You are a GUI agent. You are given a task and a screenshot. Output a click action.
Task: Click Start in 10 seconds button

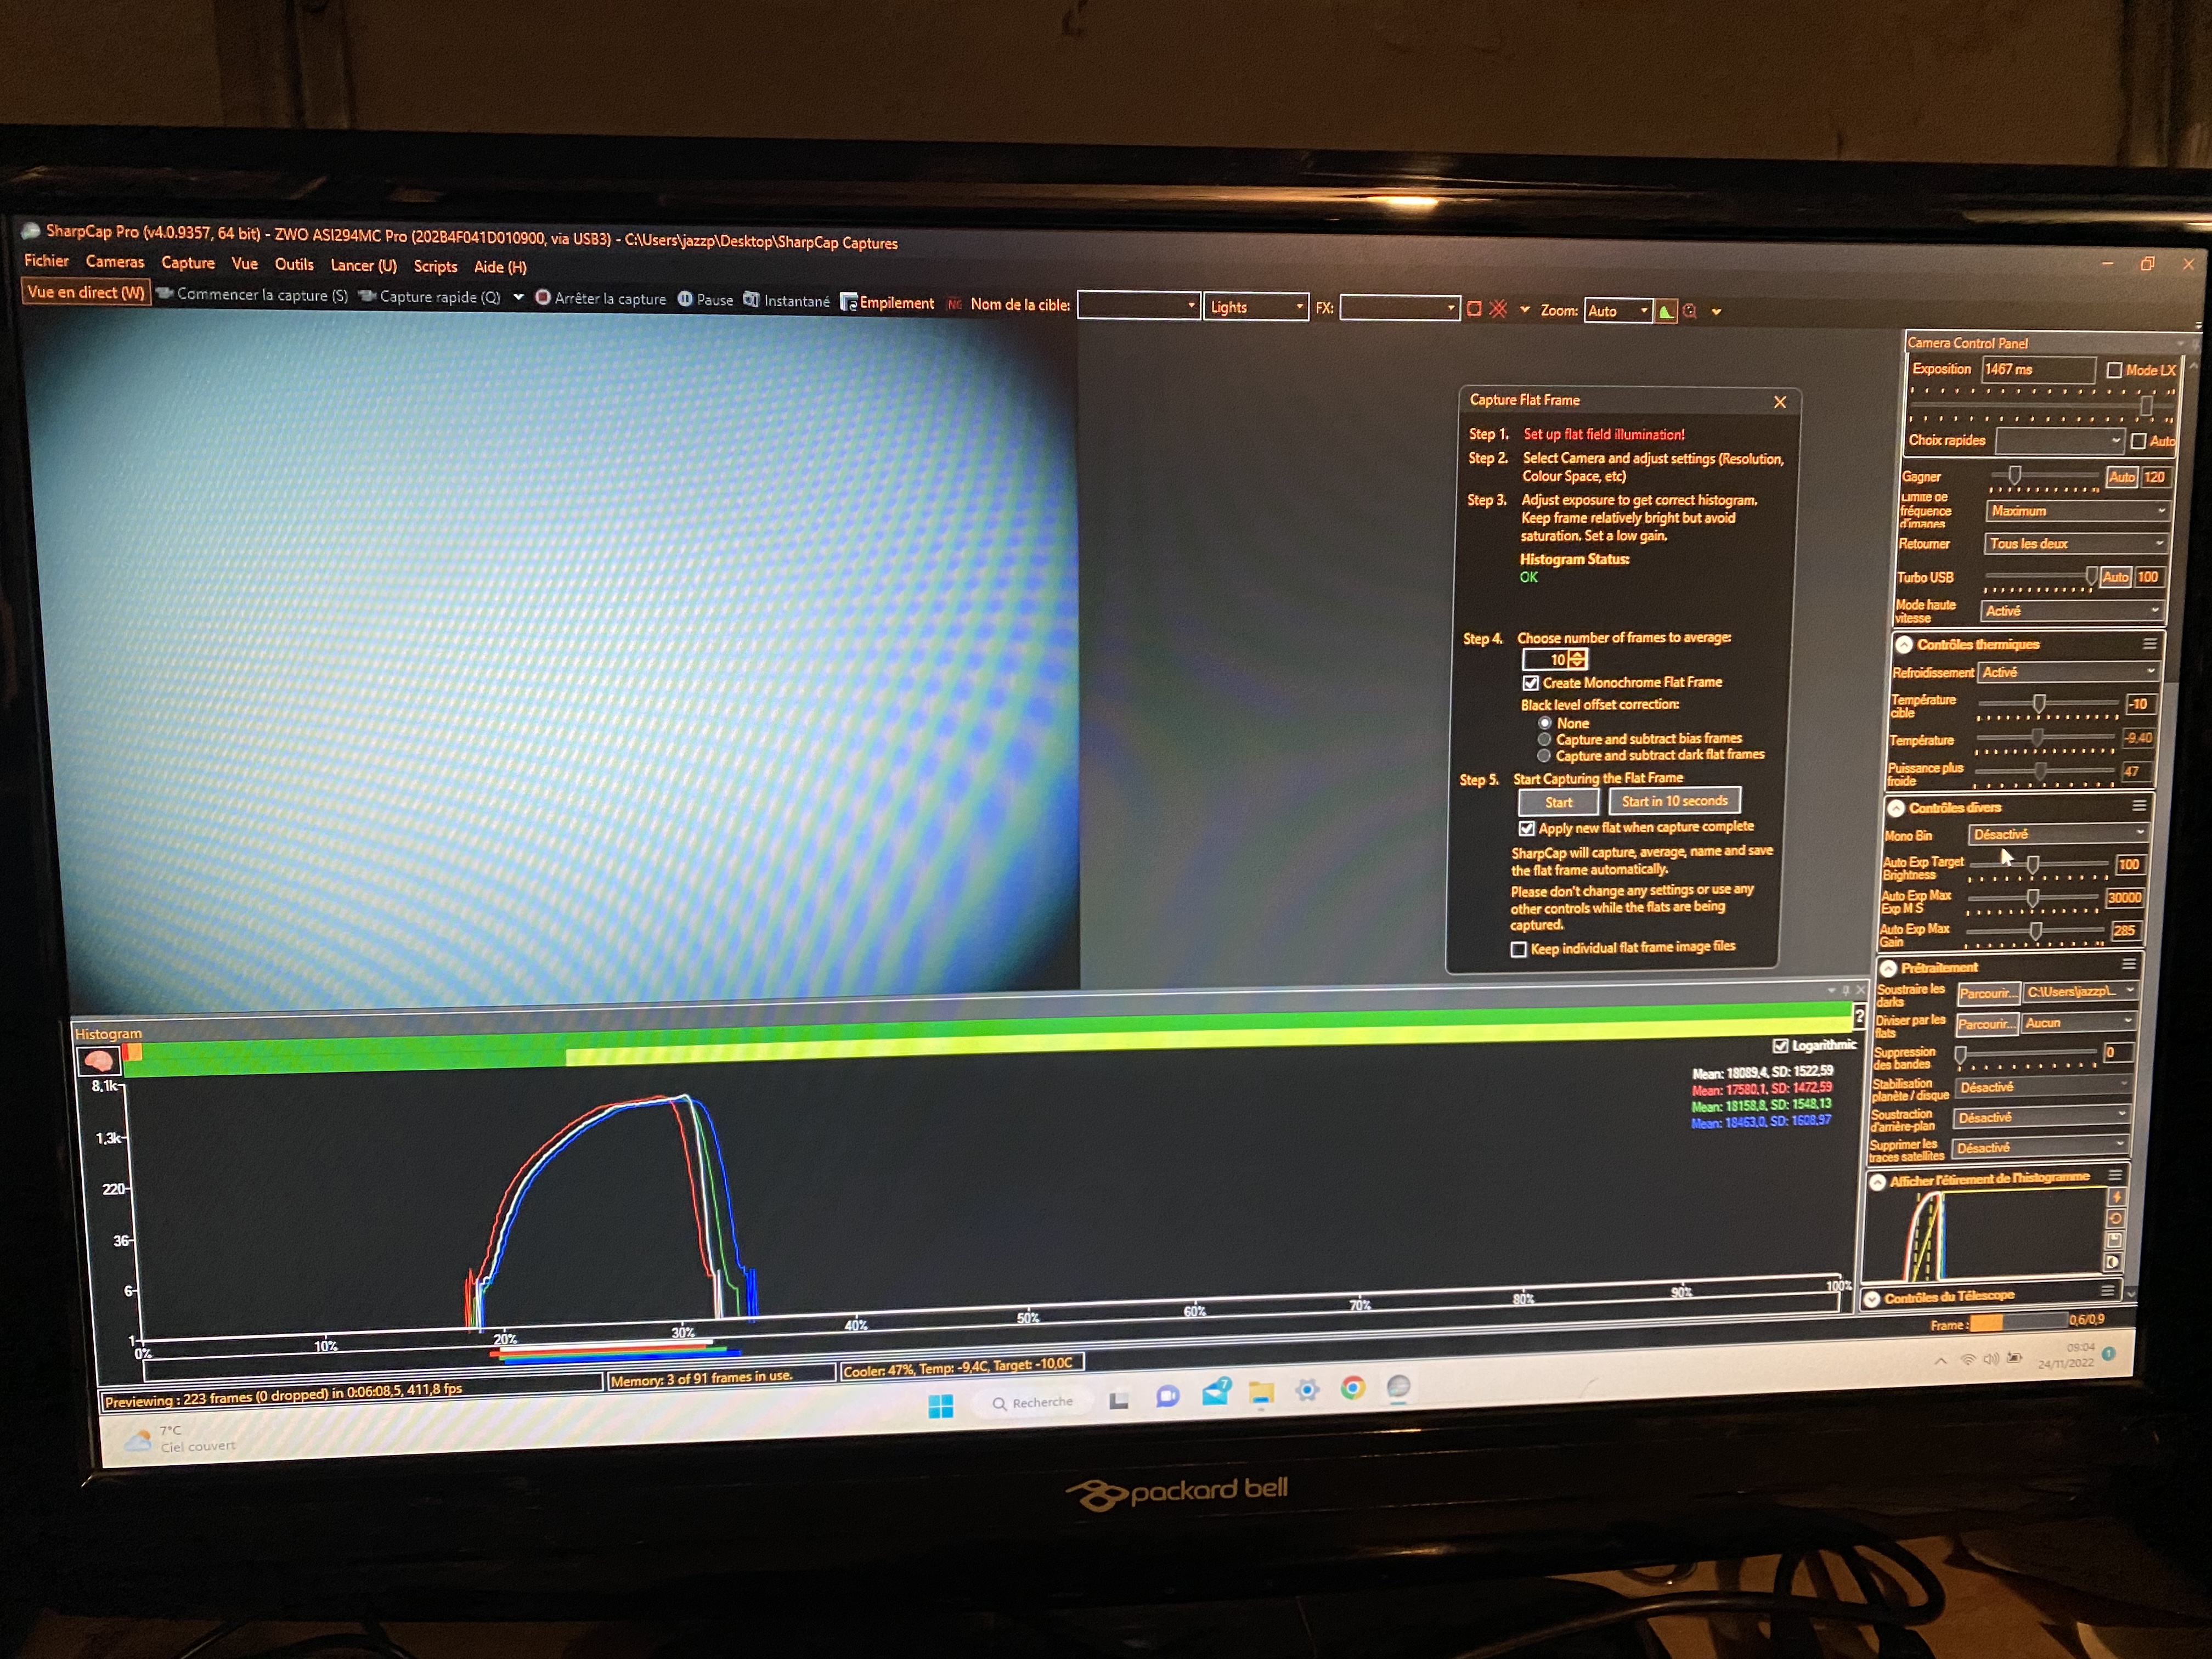click(1674, 801)
